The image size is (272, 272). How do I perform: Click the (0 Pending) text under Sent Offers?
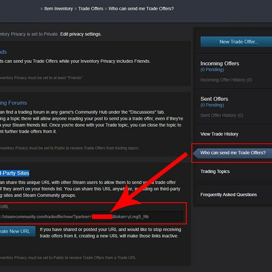[x=212, y=105]
